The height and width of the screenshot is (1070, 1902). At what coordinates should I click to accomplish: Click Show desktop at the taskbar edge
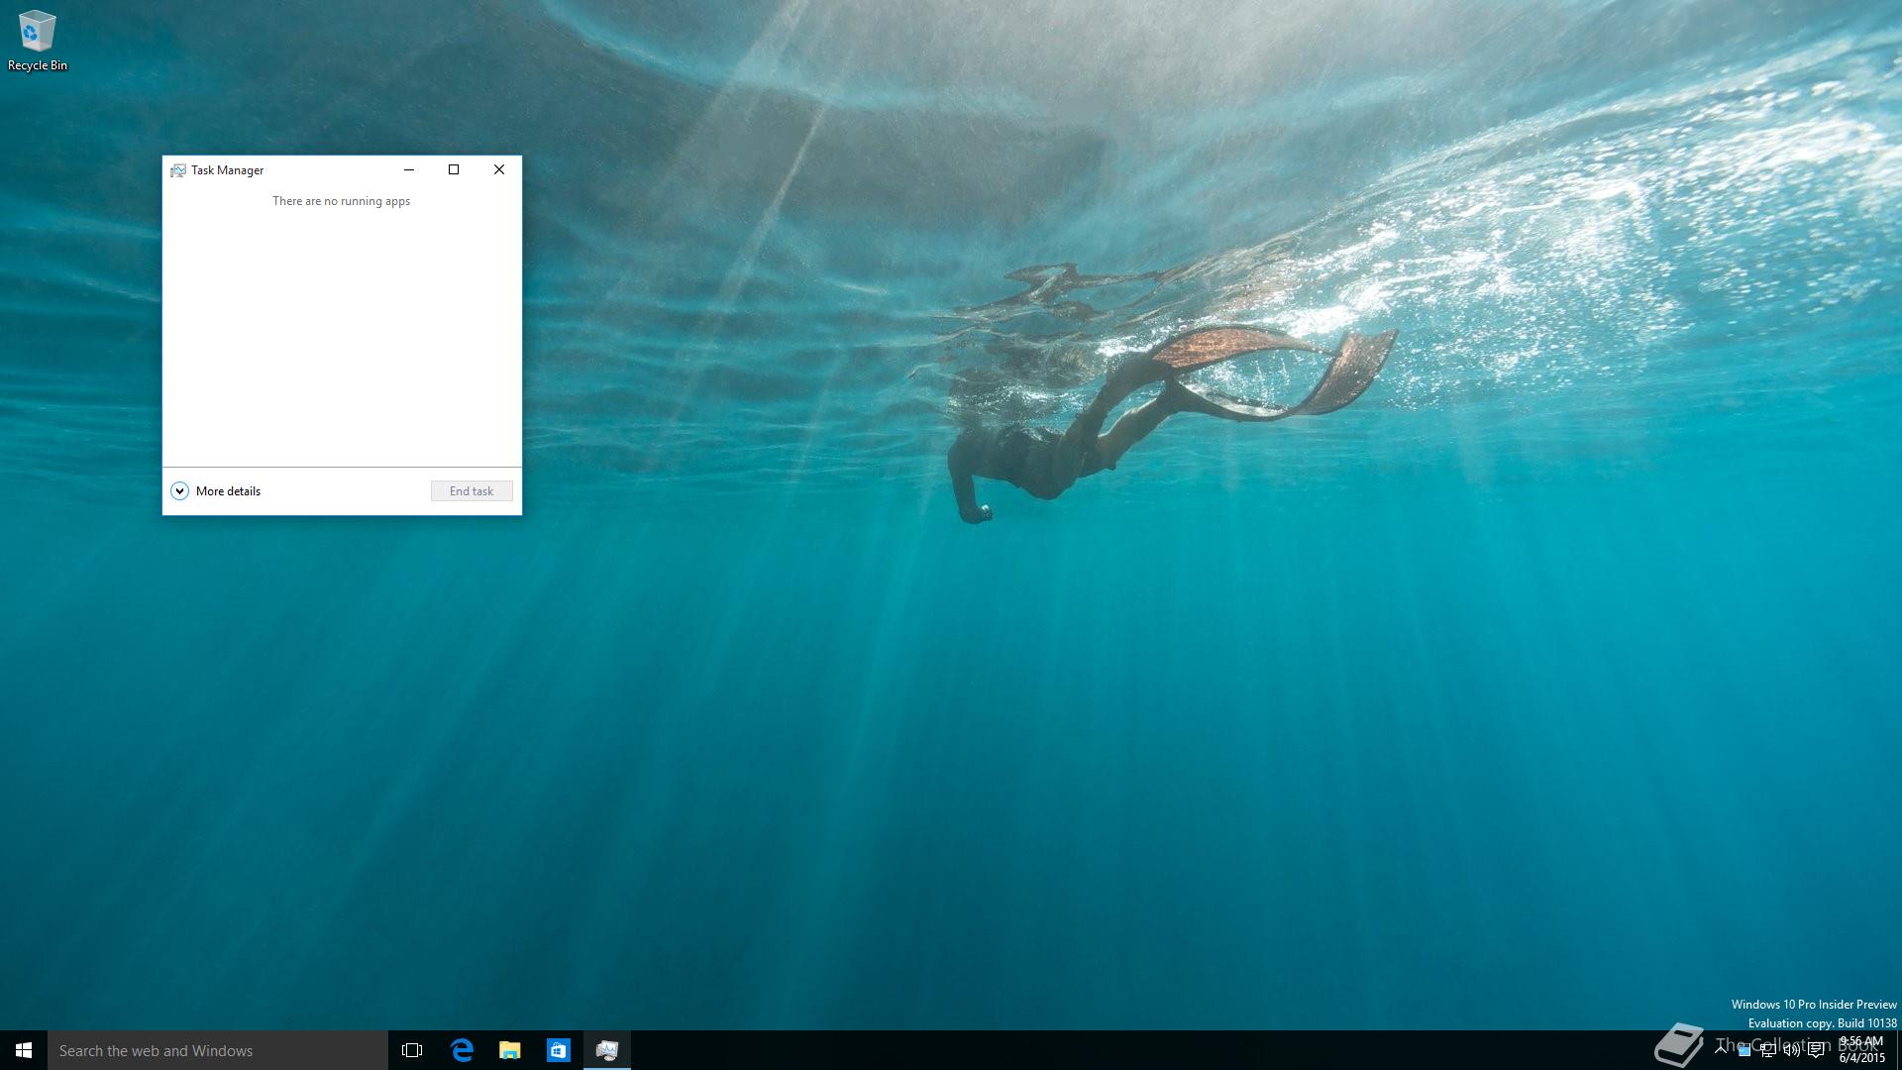click(x=1898, y=1050)
